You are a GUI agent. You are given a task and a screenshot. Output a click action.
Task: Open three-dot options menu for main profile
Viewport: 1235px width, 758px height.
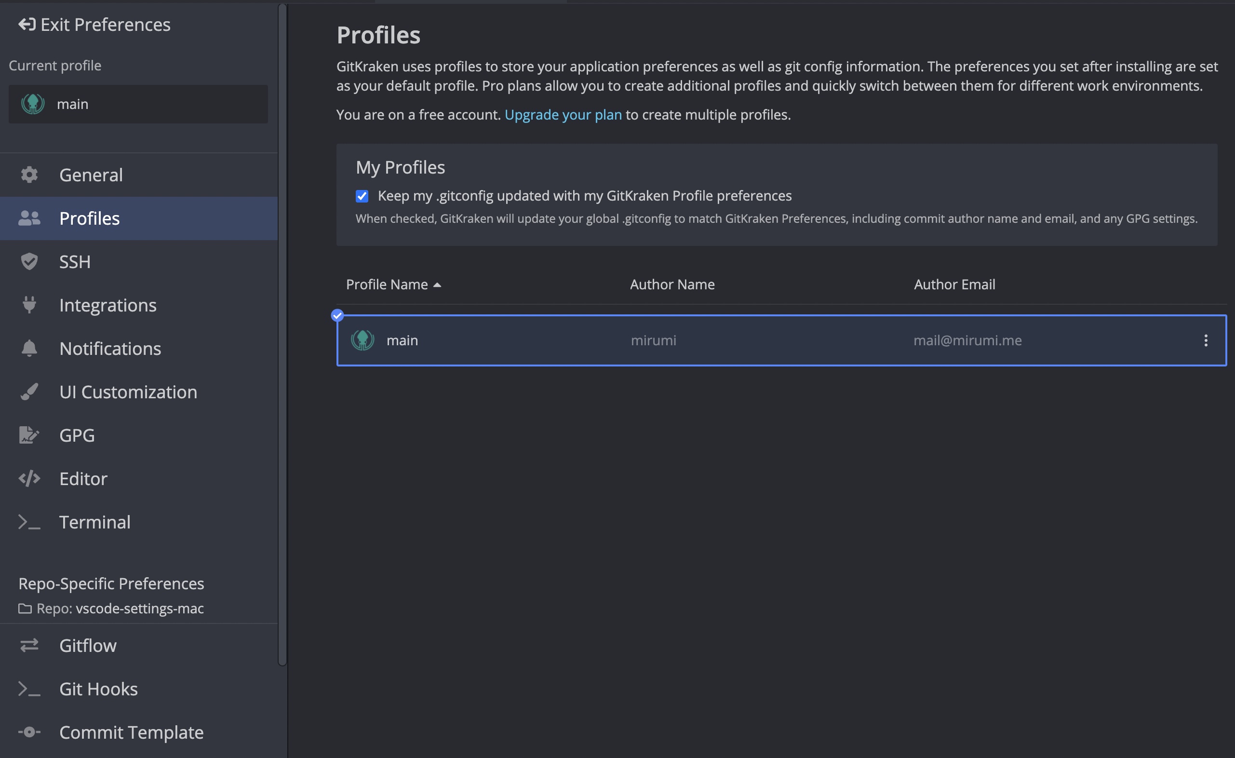pos(1206,340)
